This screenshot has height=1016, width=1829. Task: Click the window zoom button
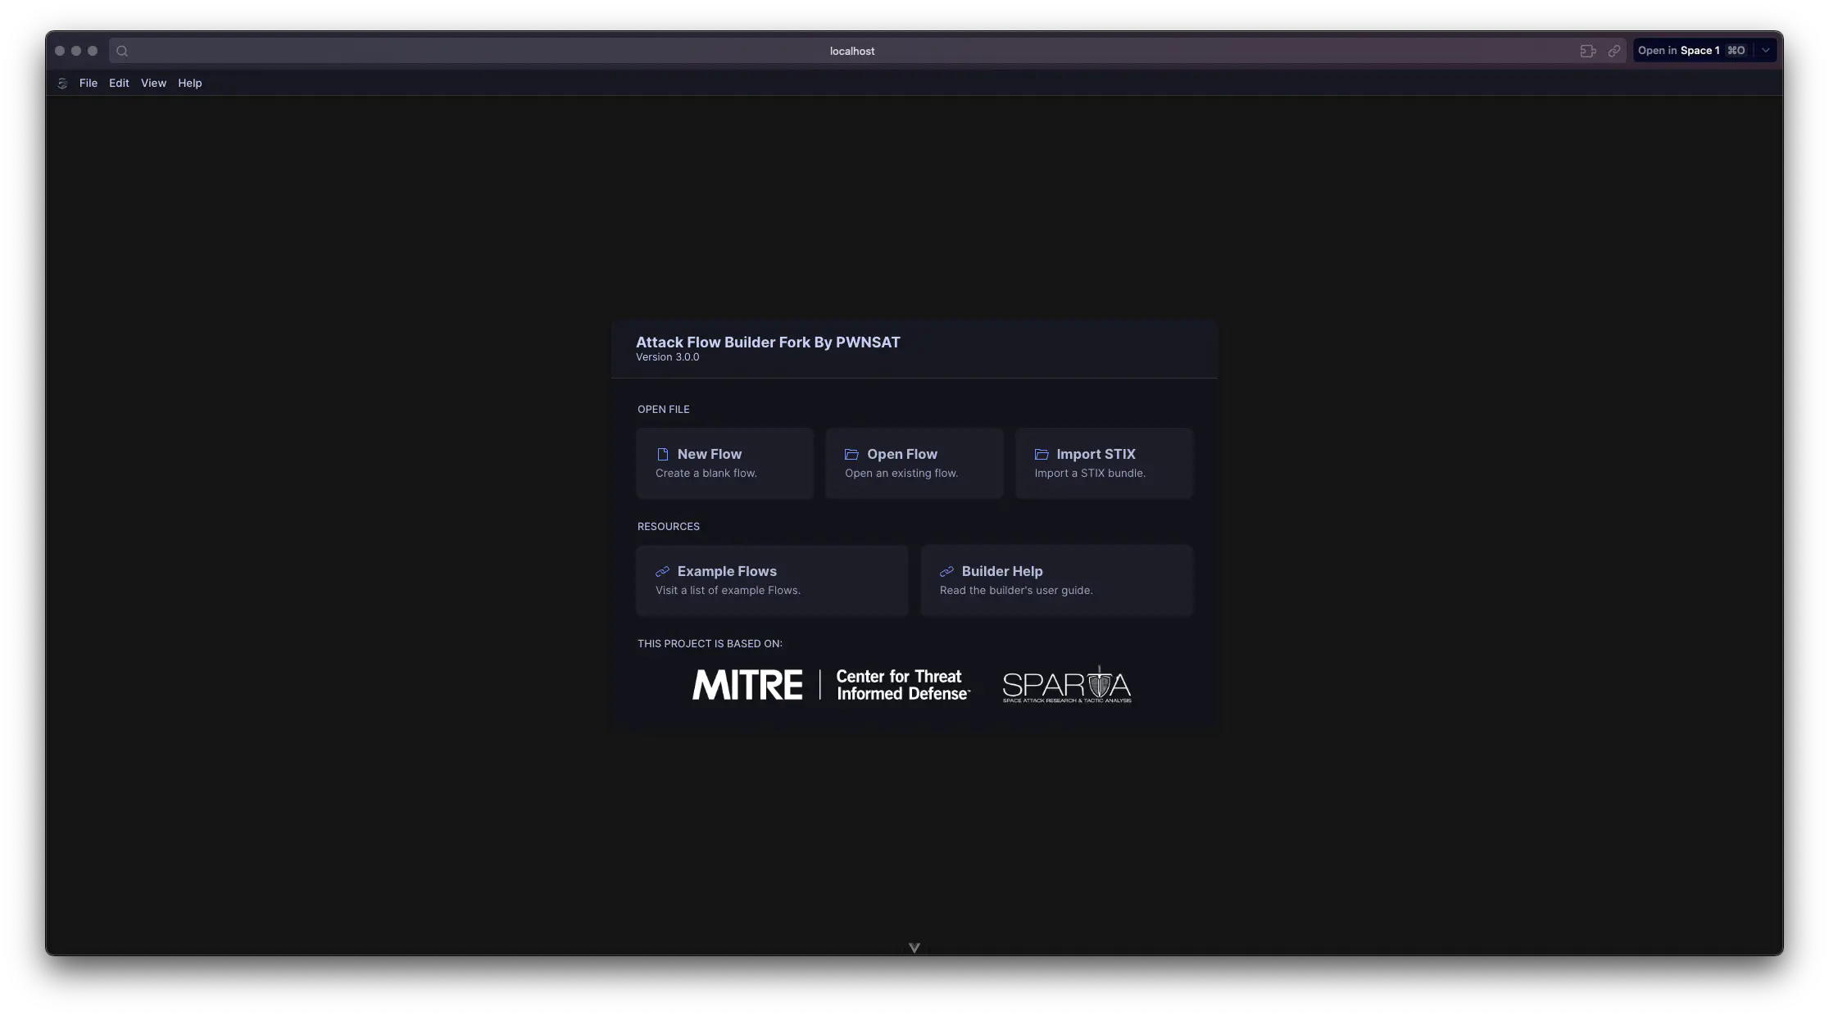(x=93, y=51)
